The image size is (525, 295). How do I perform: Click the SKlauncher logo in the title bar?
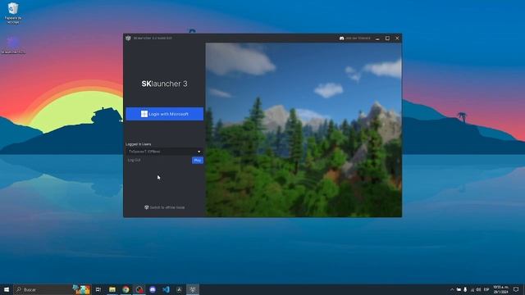128,39
